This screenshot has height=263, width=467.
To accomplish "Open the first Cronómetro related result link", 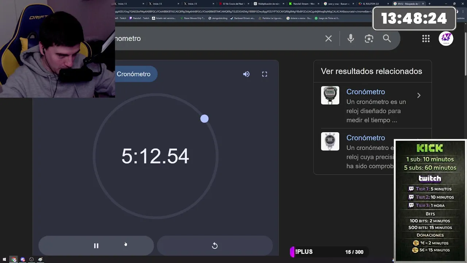I will pyautogui.click(x=366, y=92).
